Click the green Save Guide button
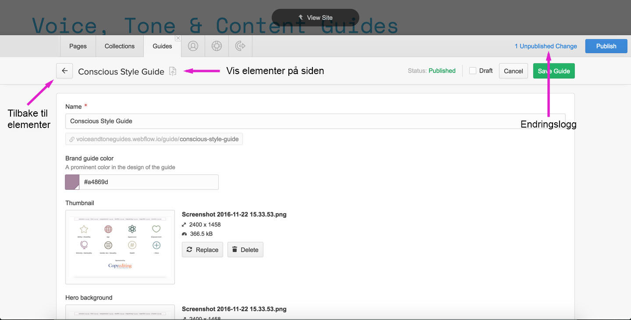Image resolution: width=631 pixels, height=320 pixels. click(x=554, y=71)
